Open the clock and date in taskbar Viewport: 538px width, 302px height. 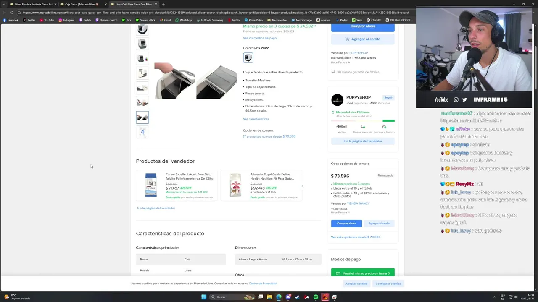pyautogui.click(x=527, y=297)
